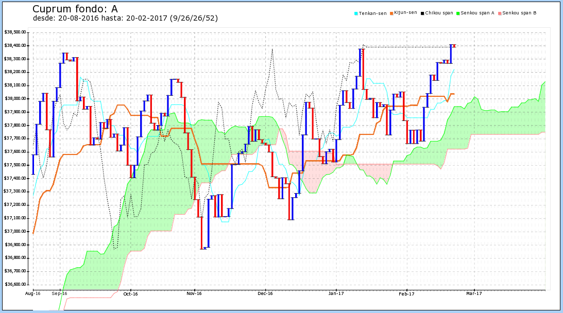The width and height of the screenshot is (563, 313).
Task: Click the Oct-16 date axis label
Action: click(130, 293)
